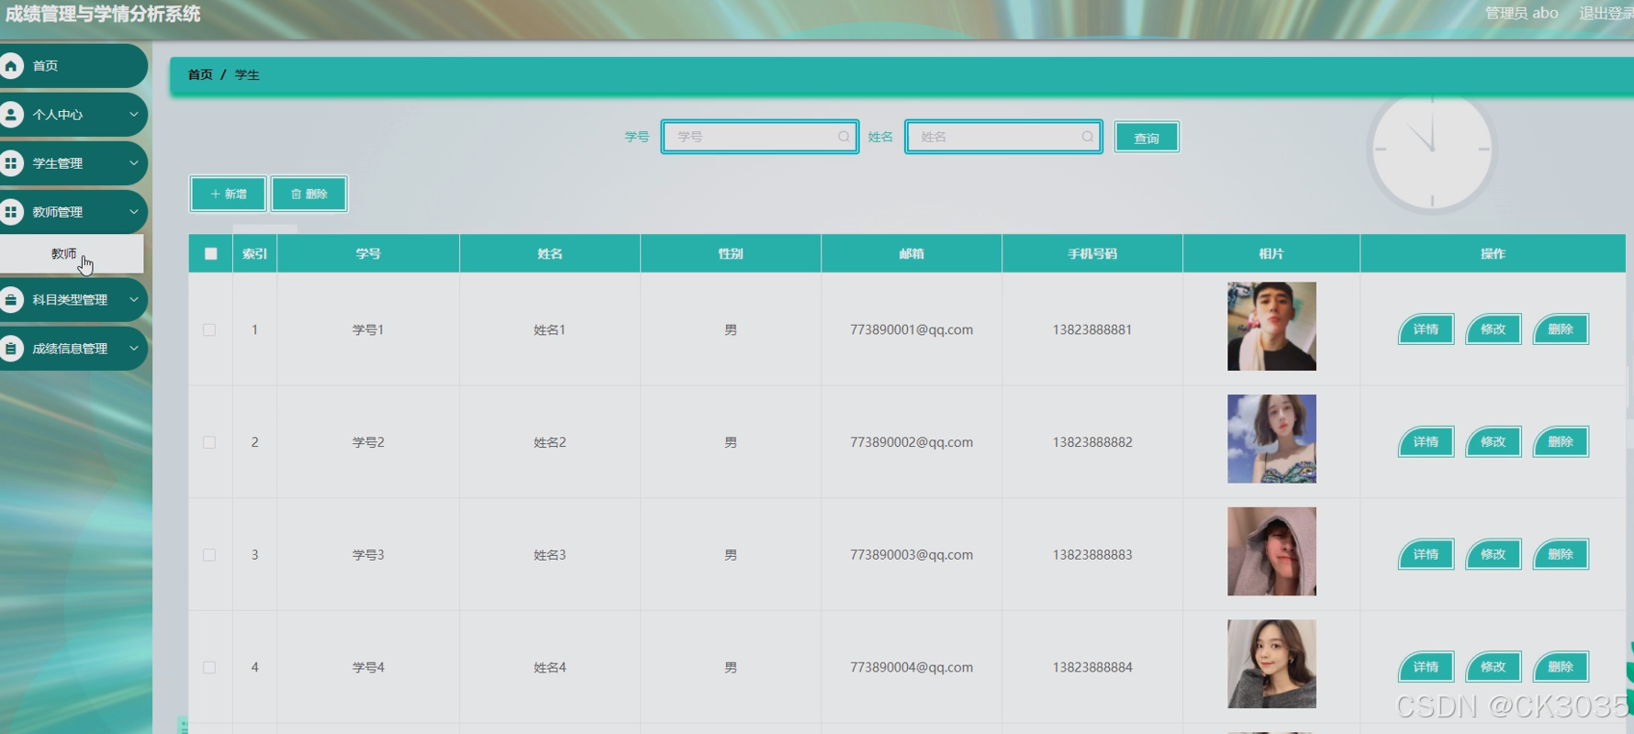Click the email 773890001@qq.com cell
Screen dimensions: 1634x734
pos(912,329)
